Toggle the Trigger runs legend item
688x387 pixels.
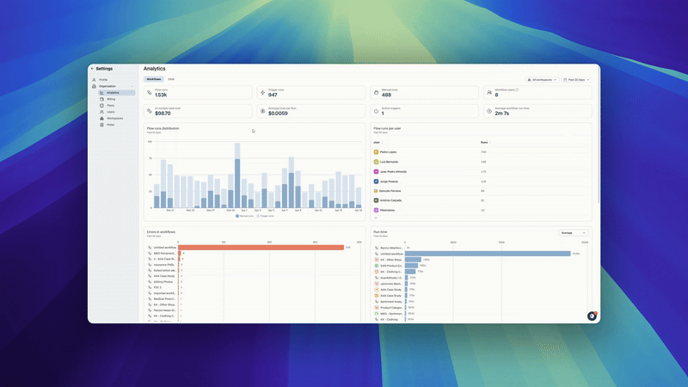[265, 216]
